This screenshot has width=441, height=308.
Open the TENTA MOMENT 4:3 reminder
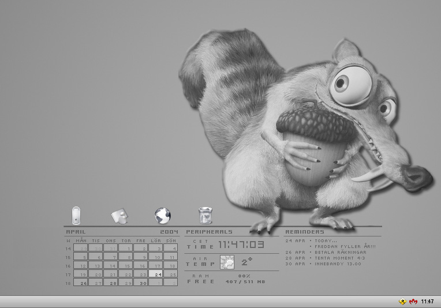click(340, 258)
